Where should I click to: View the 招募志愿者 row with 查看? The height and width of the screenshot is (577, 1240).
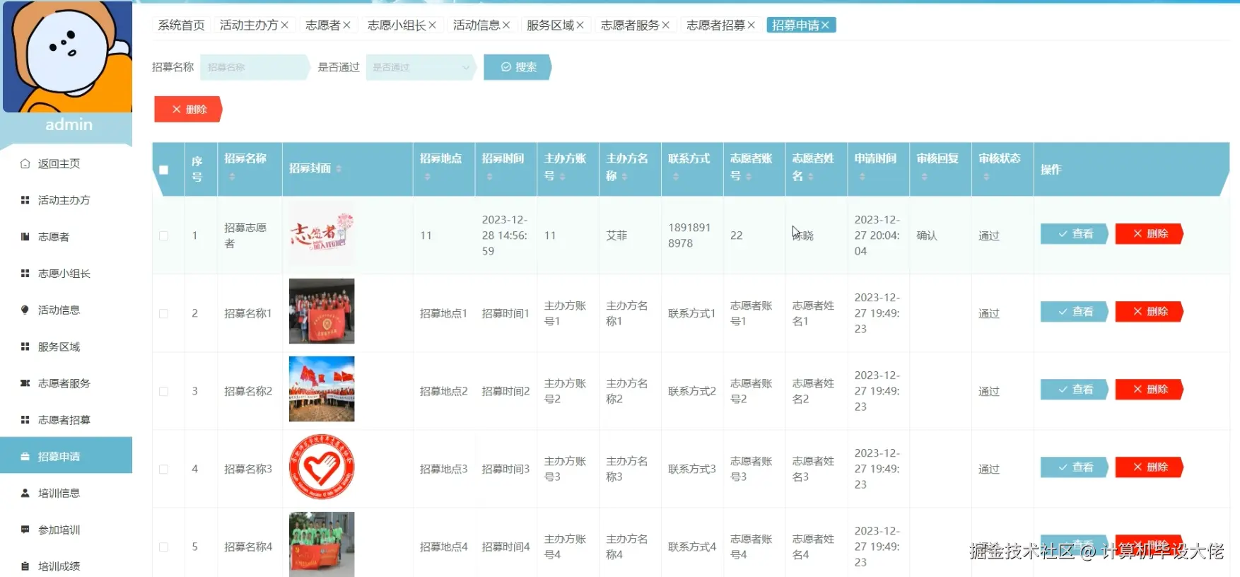tap(1074, 234)
